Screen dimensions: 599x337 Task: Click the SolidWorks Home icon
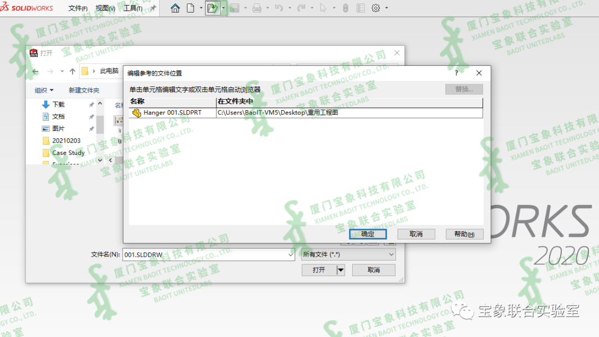point(175,8)
